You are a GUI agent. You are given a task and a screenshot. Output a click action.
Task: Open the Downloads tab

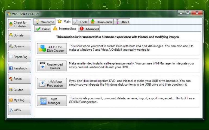coord(101,22)
